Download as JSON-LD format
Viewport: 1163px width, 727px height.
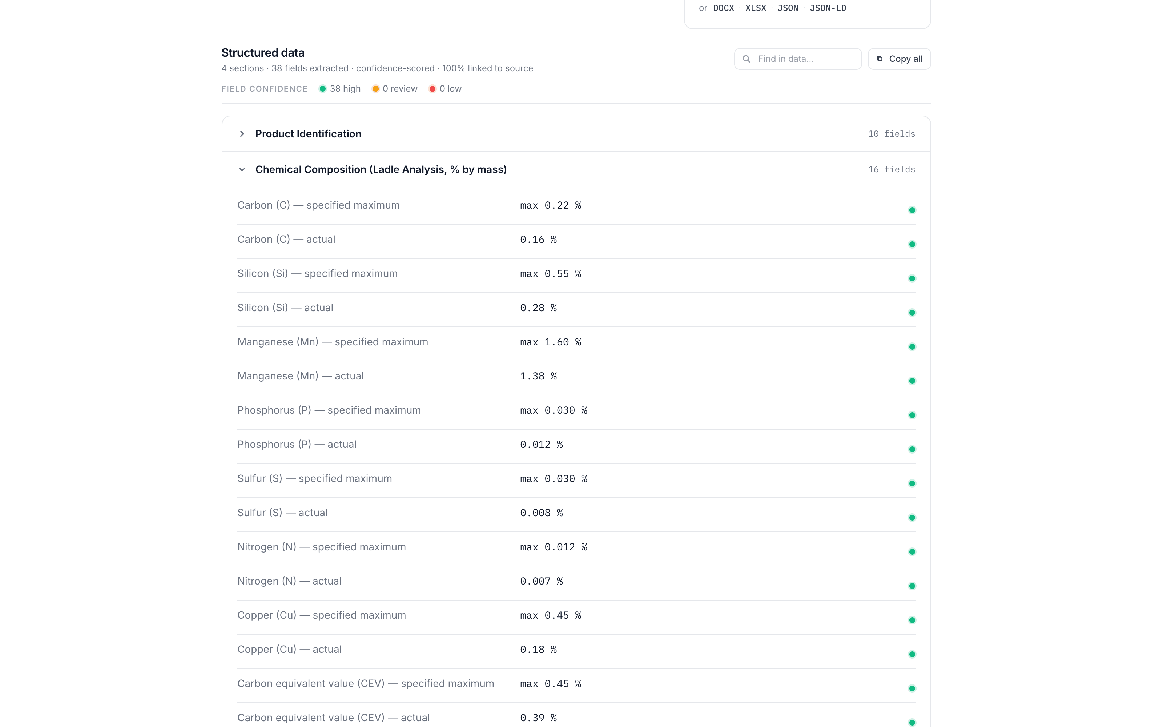[828, 8]
